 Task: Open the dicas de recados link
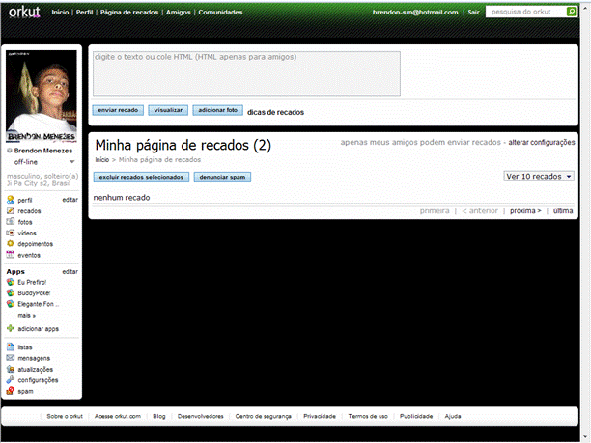point(275,112)
